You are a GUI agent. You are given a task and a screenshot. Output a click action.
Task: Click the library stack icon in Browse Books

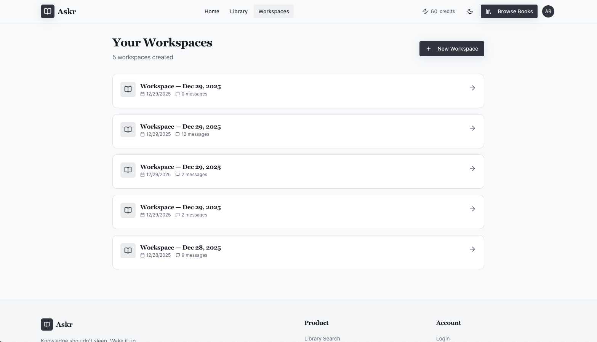pos(489,11)
